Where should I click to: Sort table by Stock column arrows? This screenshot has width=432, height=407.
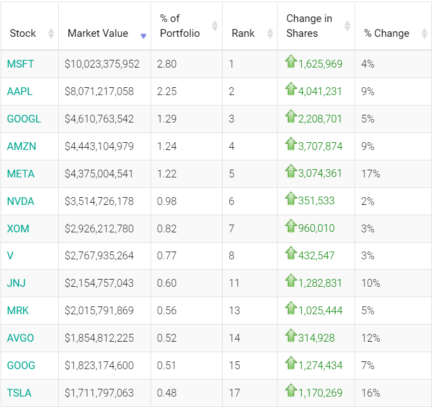tap(51, 34)
